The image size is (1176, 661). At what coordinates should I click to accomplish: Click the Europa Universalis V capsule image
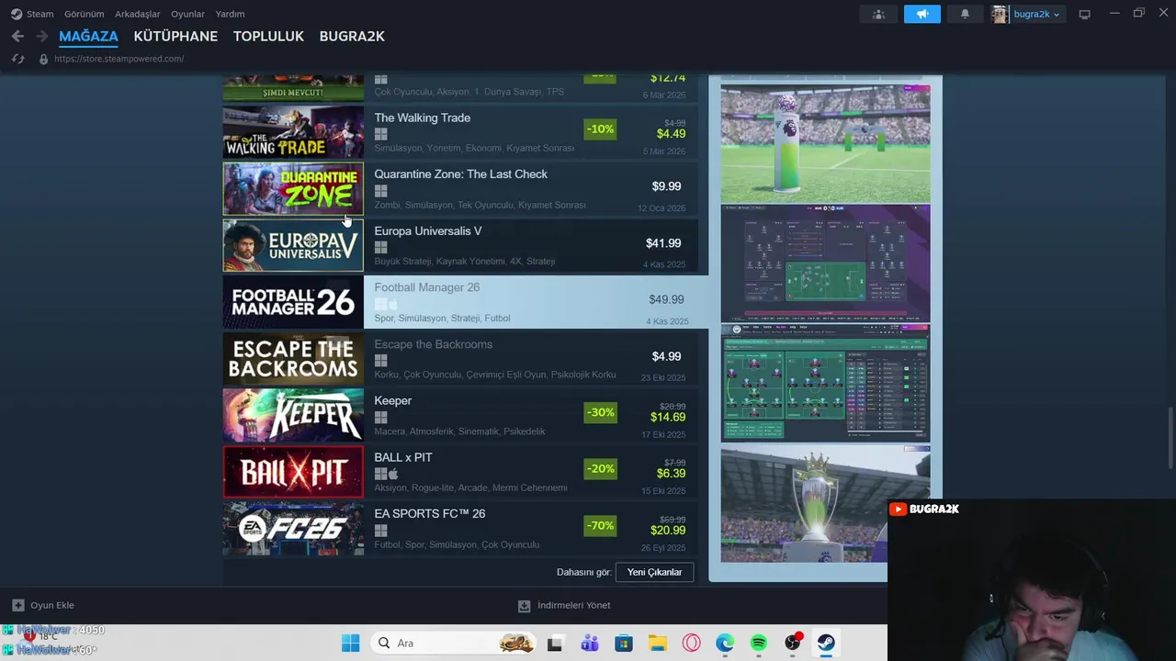[x=293, y=245]
